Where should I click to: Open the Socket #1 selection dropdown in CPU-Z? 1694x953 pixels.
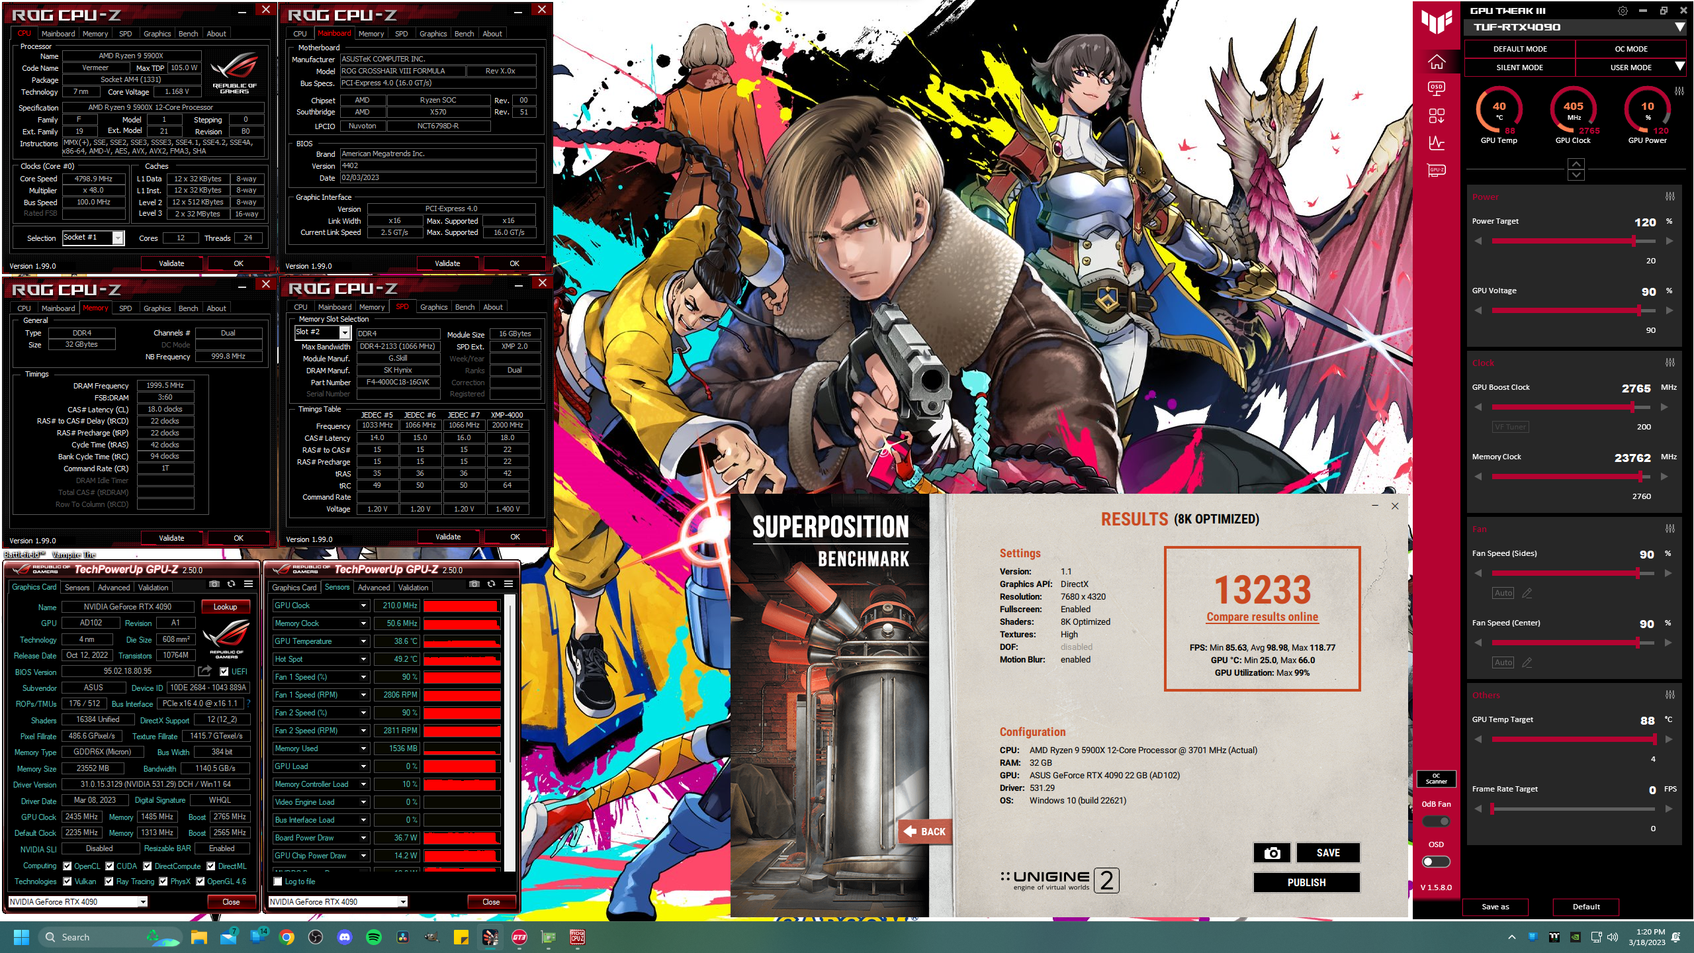[118, 238]
